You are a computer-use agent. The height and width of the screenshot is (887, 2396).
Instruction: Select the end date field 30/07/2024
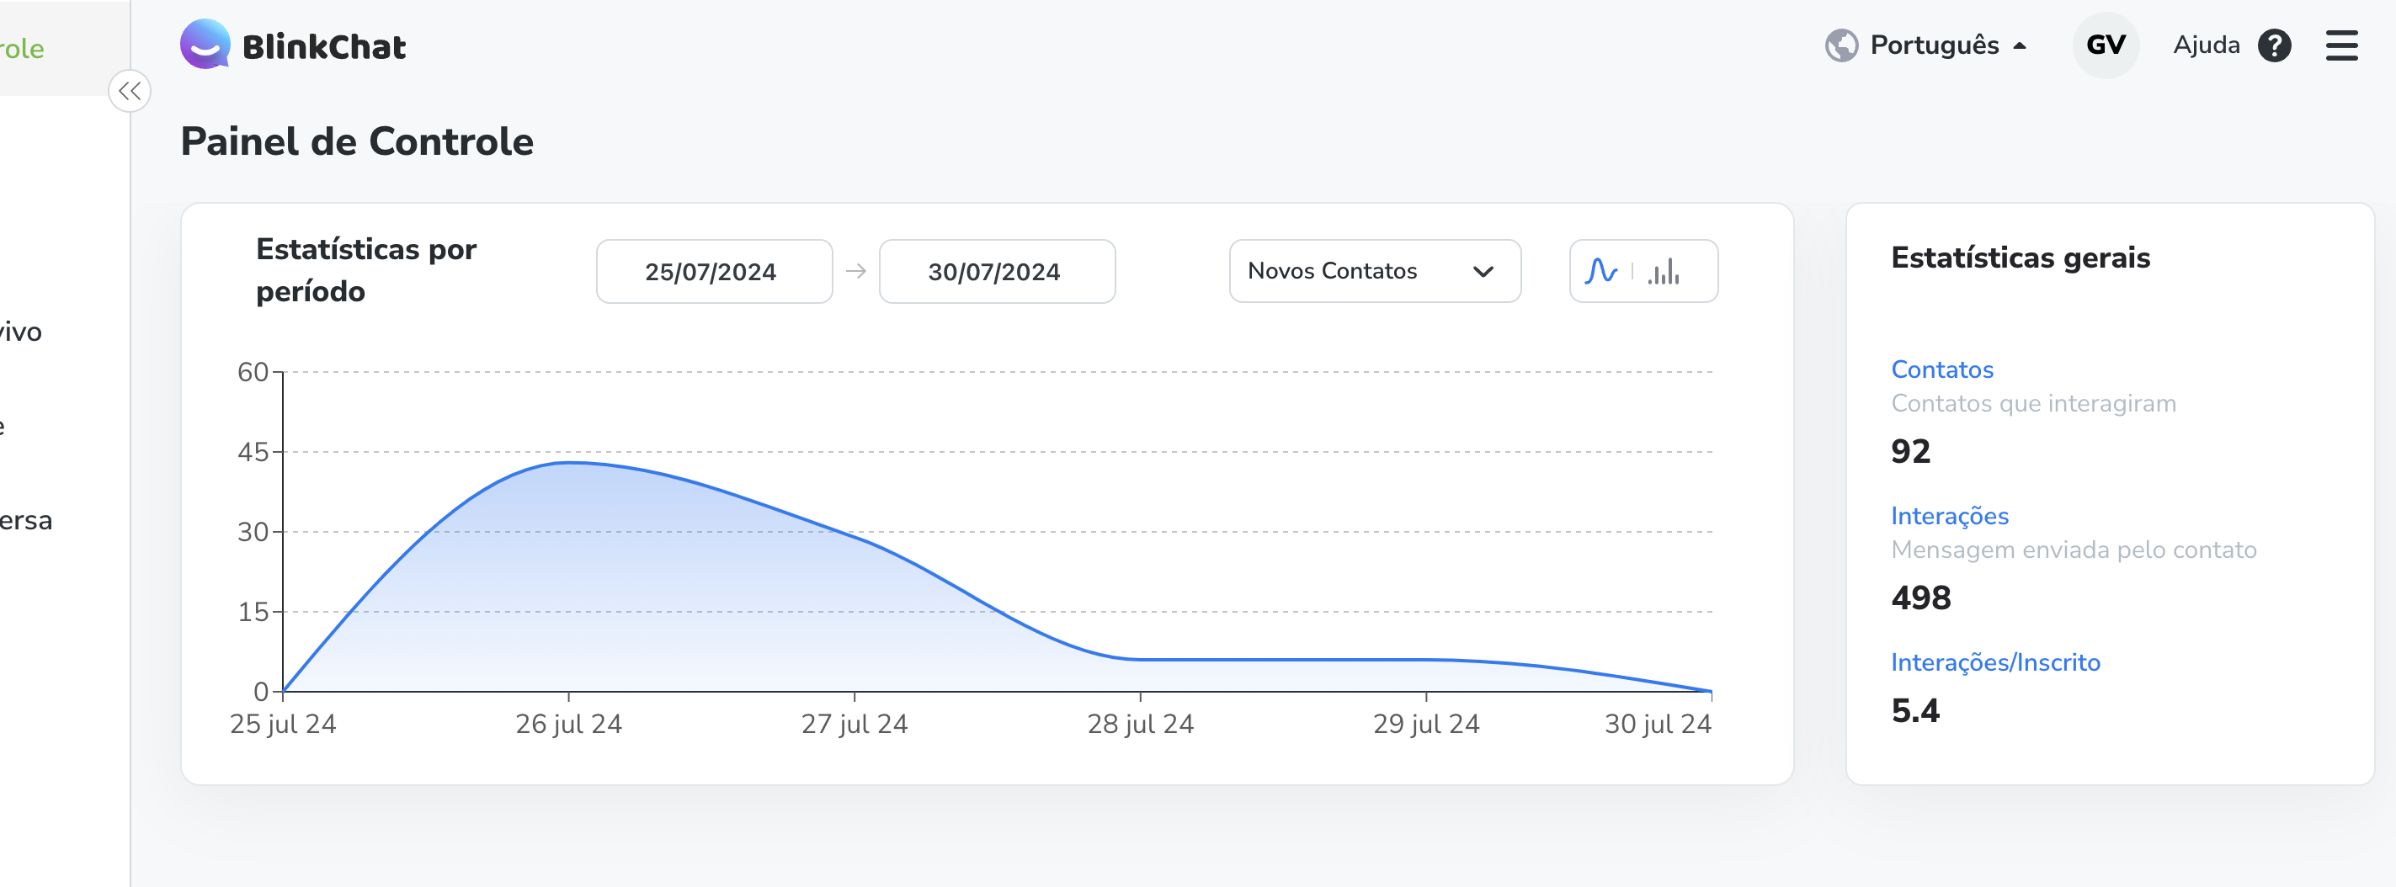[996, 272]
